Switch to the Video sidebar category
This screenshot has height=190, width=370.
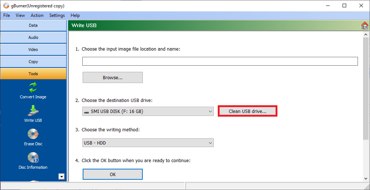tap(33, 50)
